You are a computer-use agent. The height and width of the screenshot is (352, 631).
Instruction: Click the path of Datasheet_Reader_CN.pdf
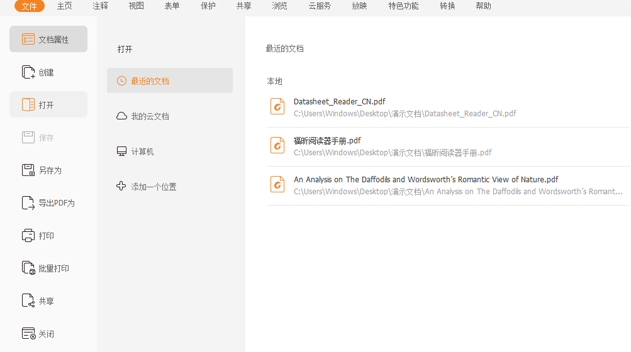click(405, 113)
